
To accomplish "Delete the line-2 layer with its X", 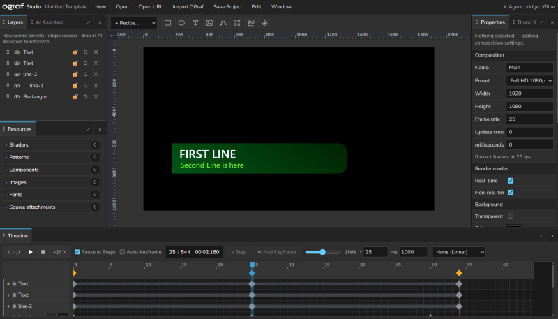I will coord(96,75).
